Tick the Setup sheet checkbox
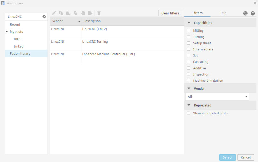The image size is (258, 162). pos(189,43)
